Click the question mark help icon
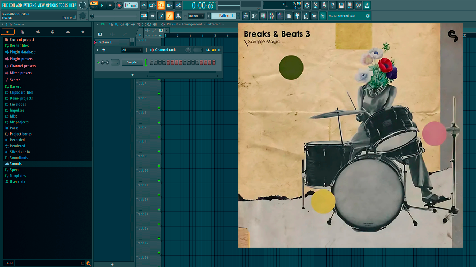This screenshot has height=267, width=476. pos(333,5)
